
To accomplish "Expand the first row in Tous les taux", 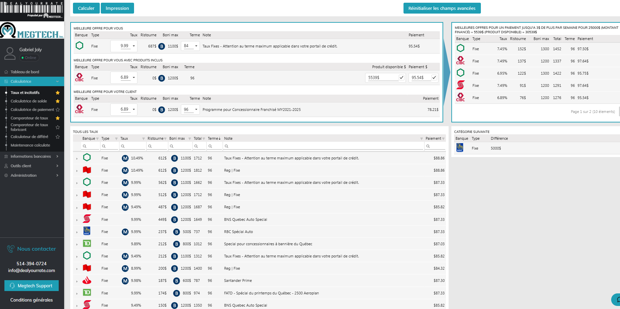I will pos(77,158).
